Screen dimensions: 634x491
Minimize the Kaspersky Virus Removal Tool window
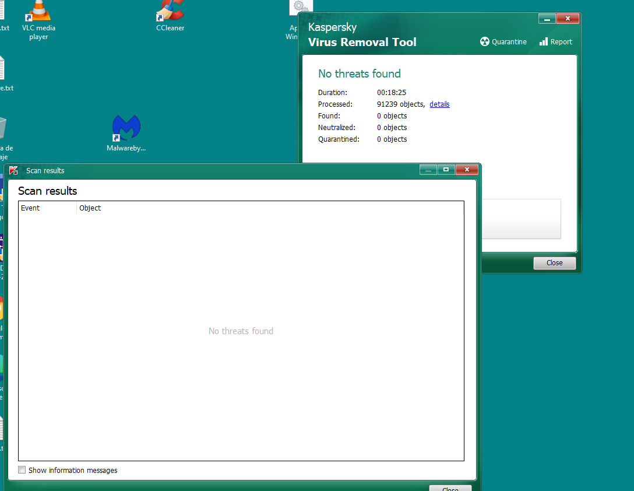(547, 19)
